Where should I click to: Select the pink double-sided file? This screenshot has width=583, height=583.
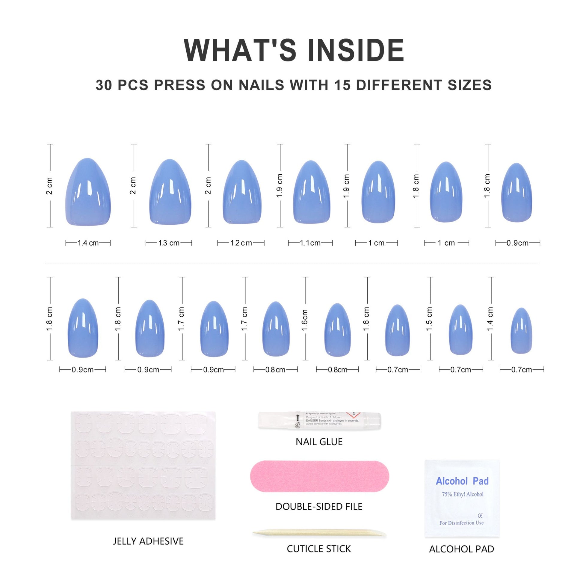coord(319,476)
